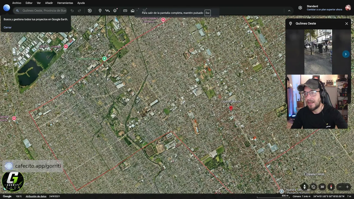Open the map layers tool
The image size is (354, 199).
pos(115,11)
